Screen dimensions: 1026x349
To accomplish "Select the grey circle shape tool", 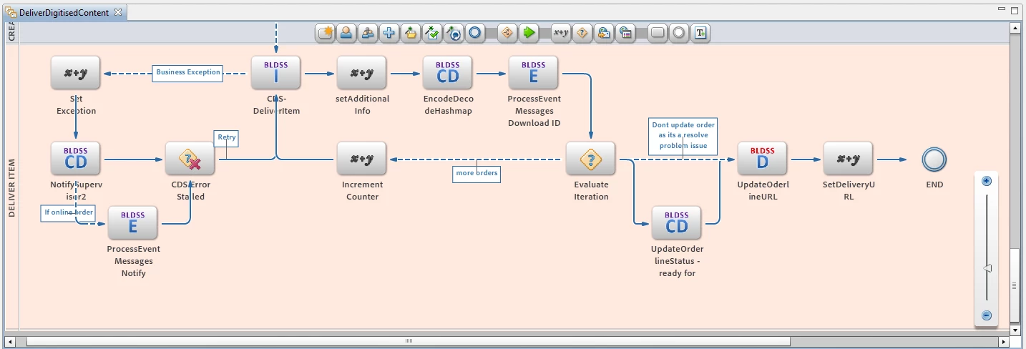I will tap(679, 33).
